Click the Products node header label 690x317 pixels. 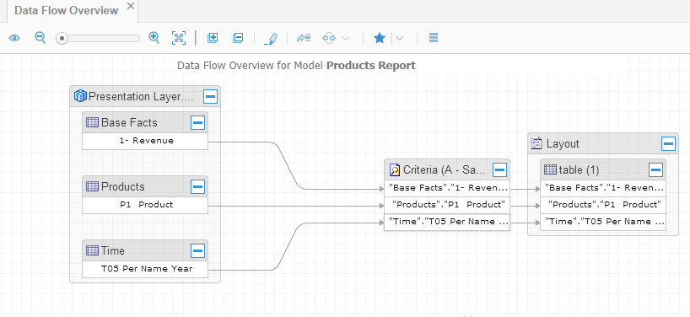pyautogui.click(x=123, y=187)
